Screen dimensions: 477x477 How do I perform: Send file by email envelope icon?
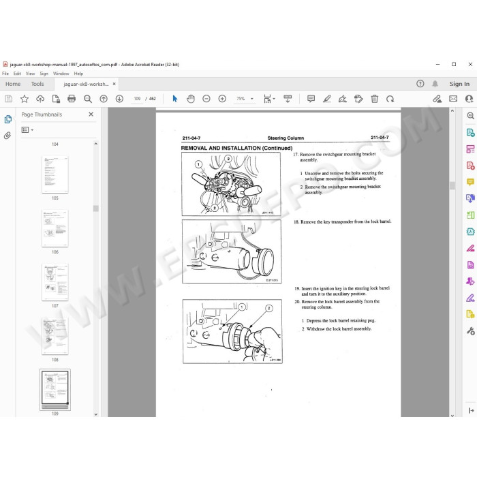point(453,99)
